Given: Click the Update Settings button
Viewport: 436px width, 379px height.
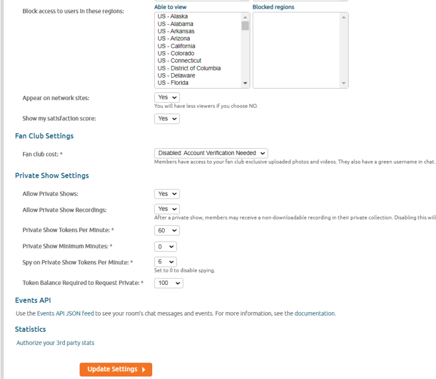Looking at the screenshot, I should [116, 369].
